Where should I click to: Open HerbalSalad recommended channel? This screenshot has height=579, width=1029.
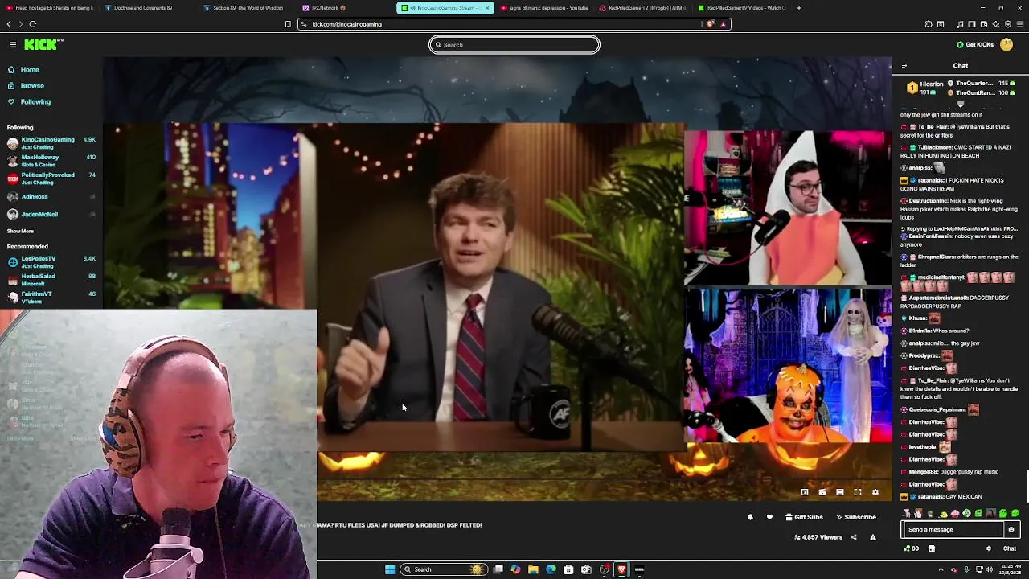tap(51, 280)
